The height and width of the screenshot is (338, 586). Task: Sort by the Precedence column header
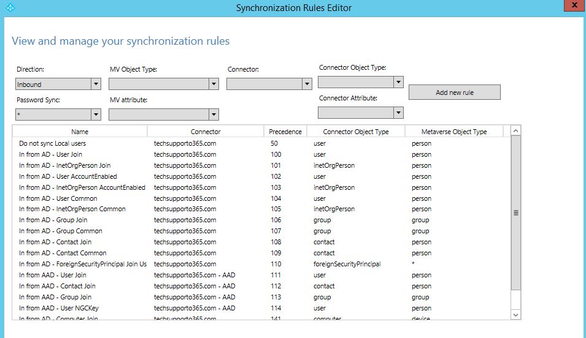pyautogui.click(x=285, y=131)
